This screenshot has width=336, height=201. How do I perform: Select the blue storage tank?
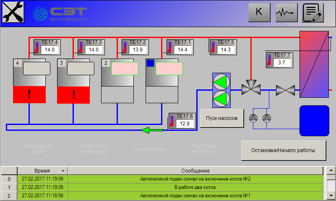314,121
